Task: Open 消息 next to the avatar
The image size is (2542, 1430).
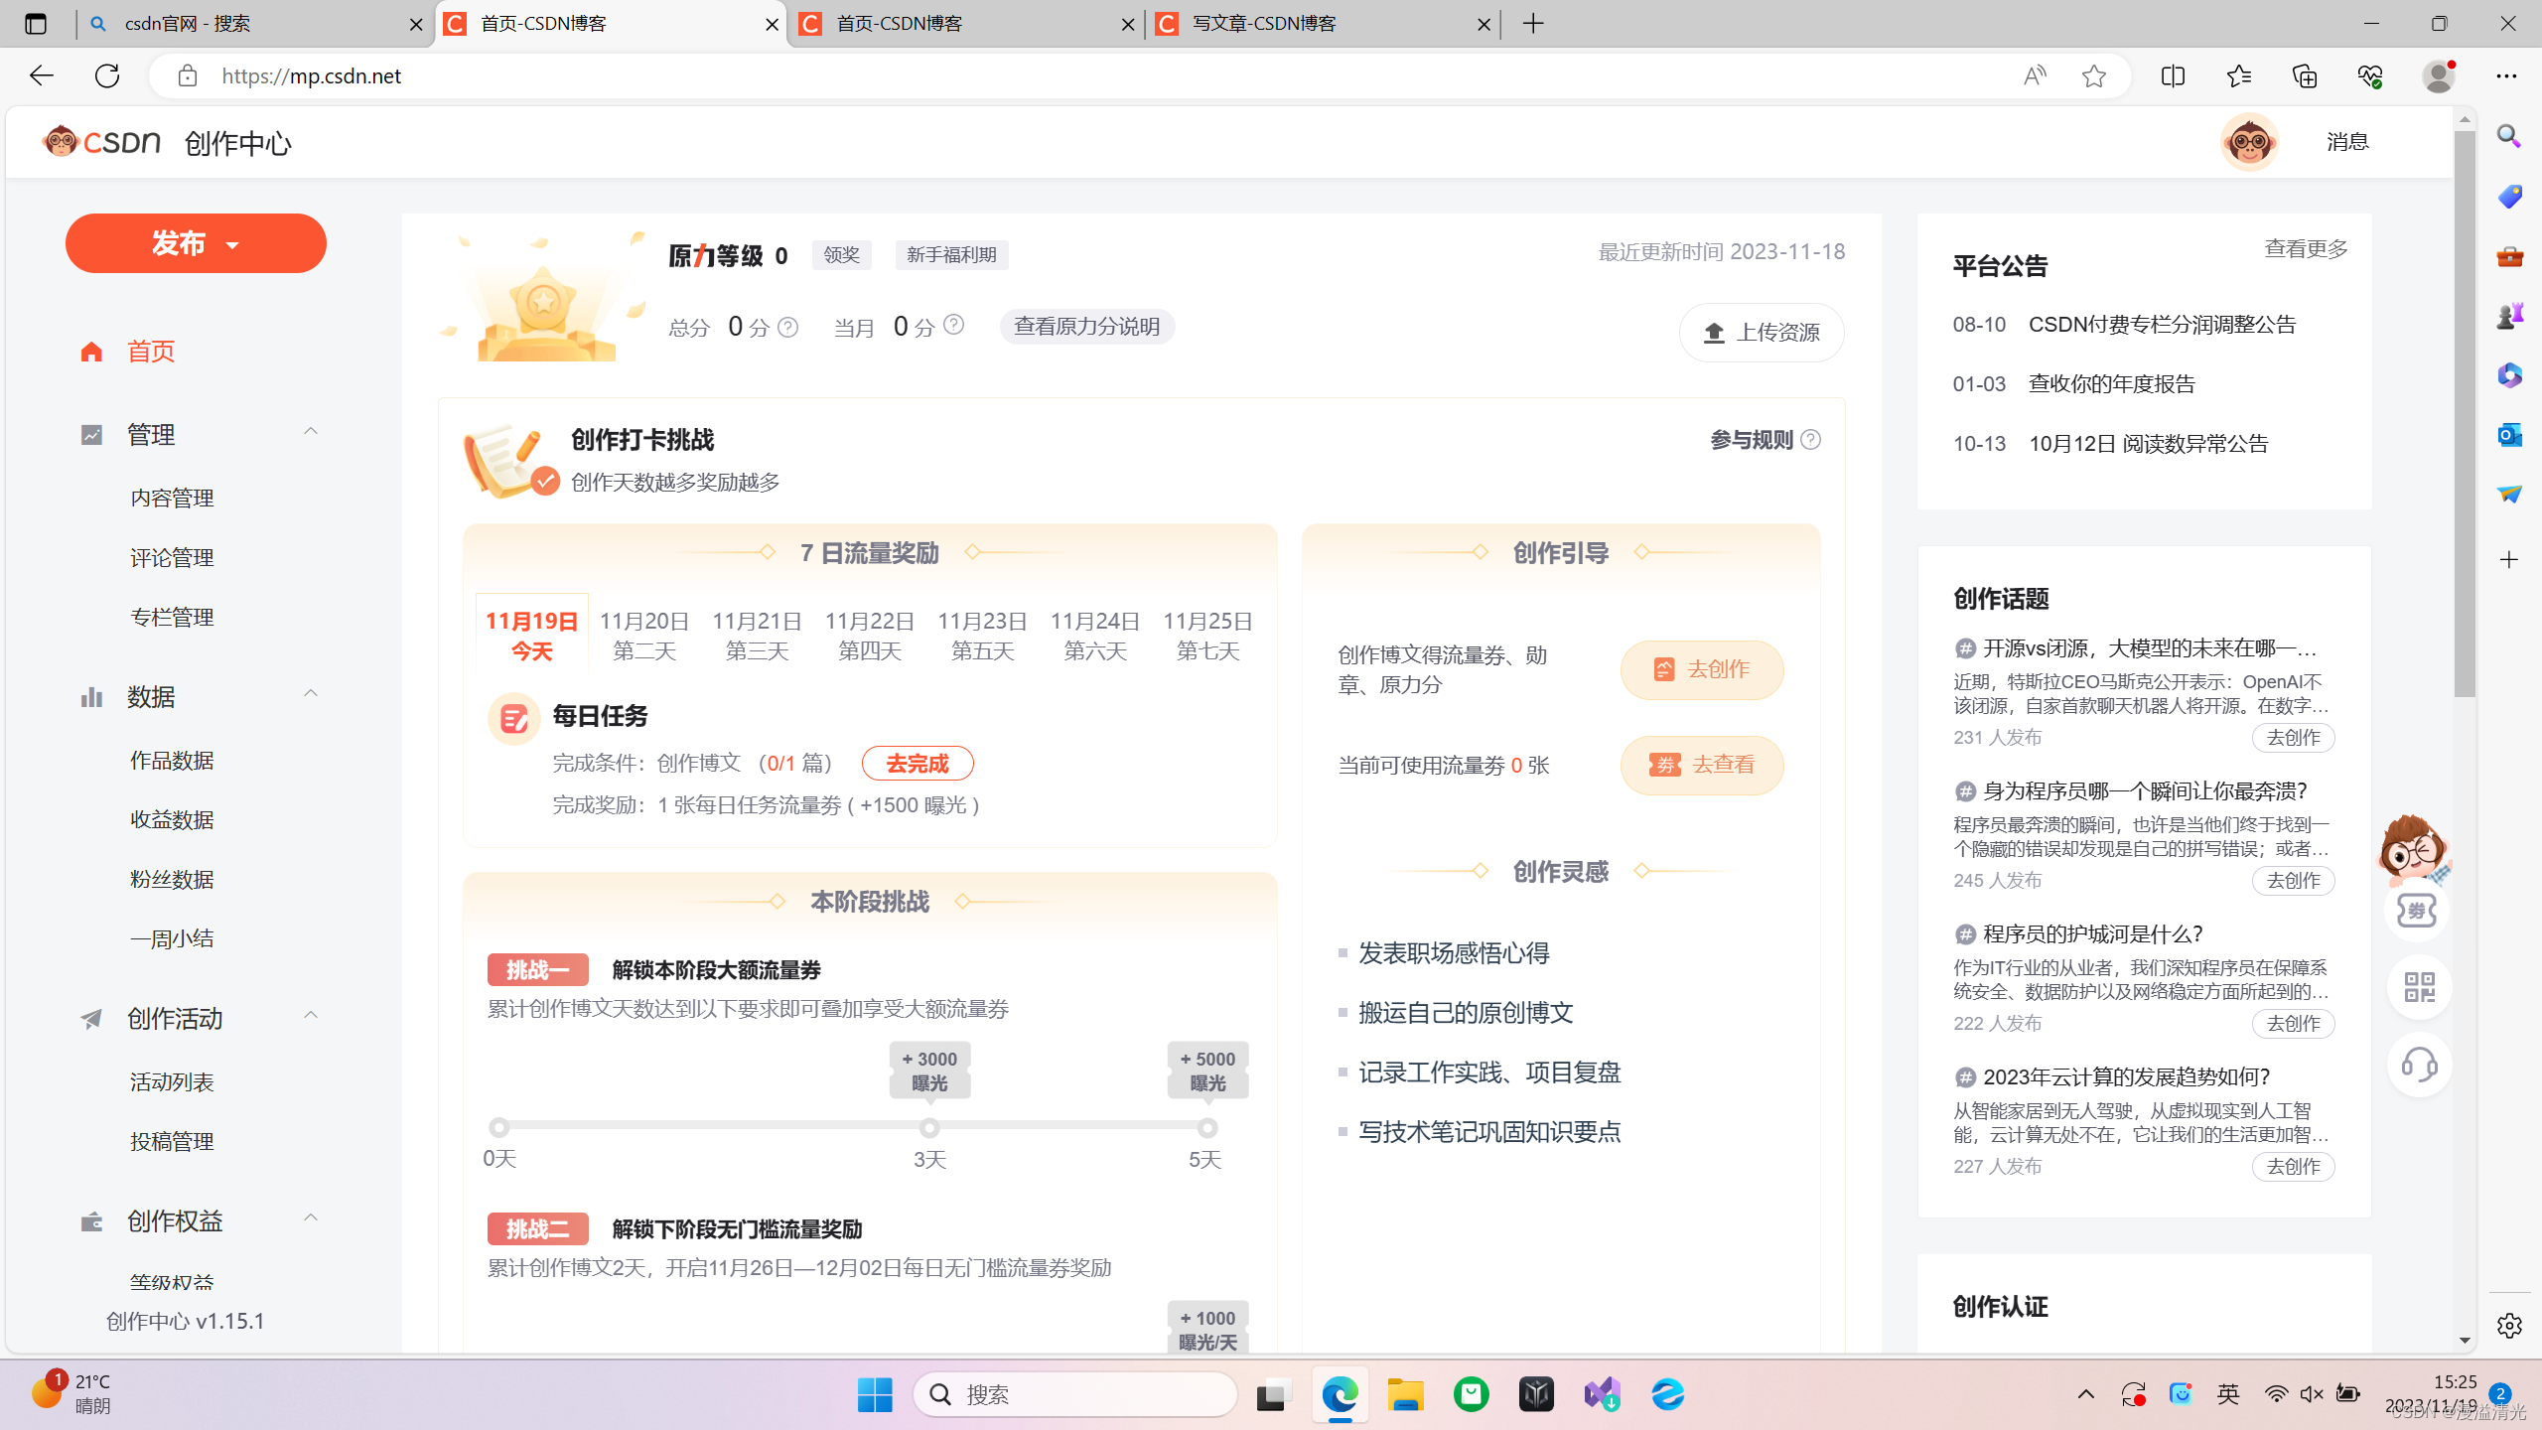Action: 2347,141
